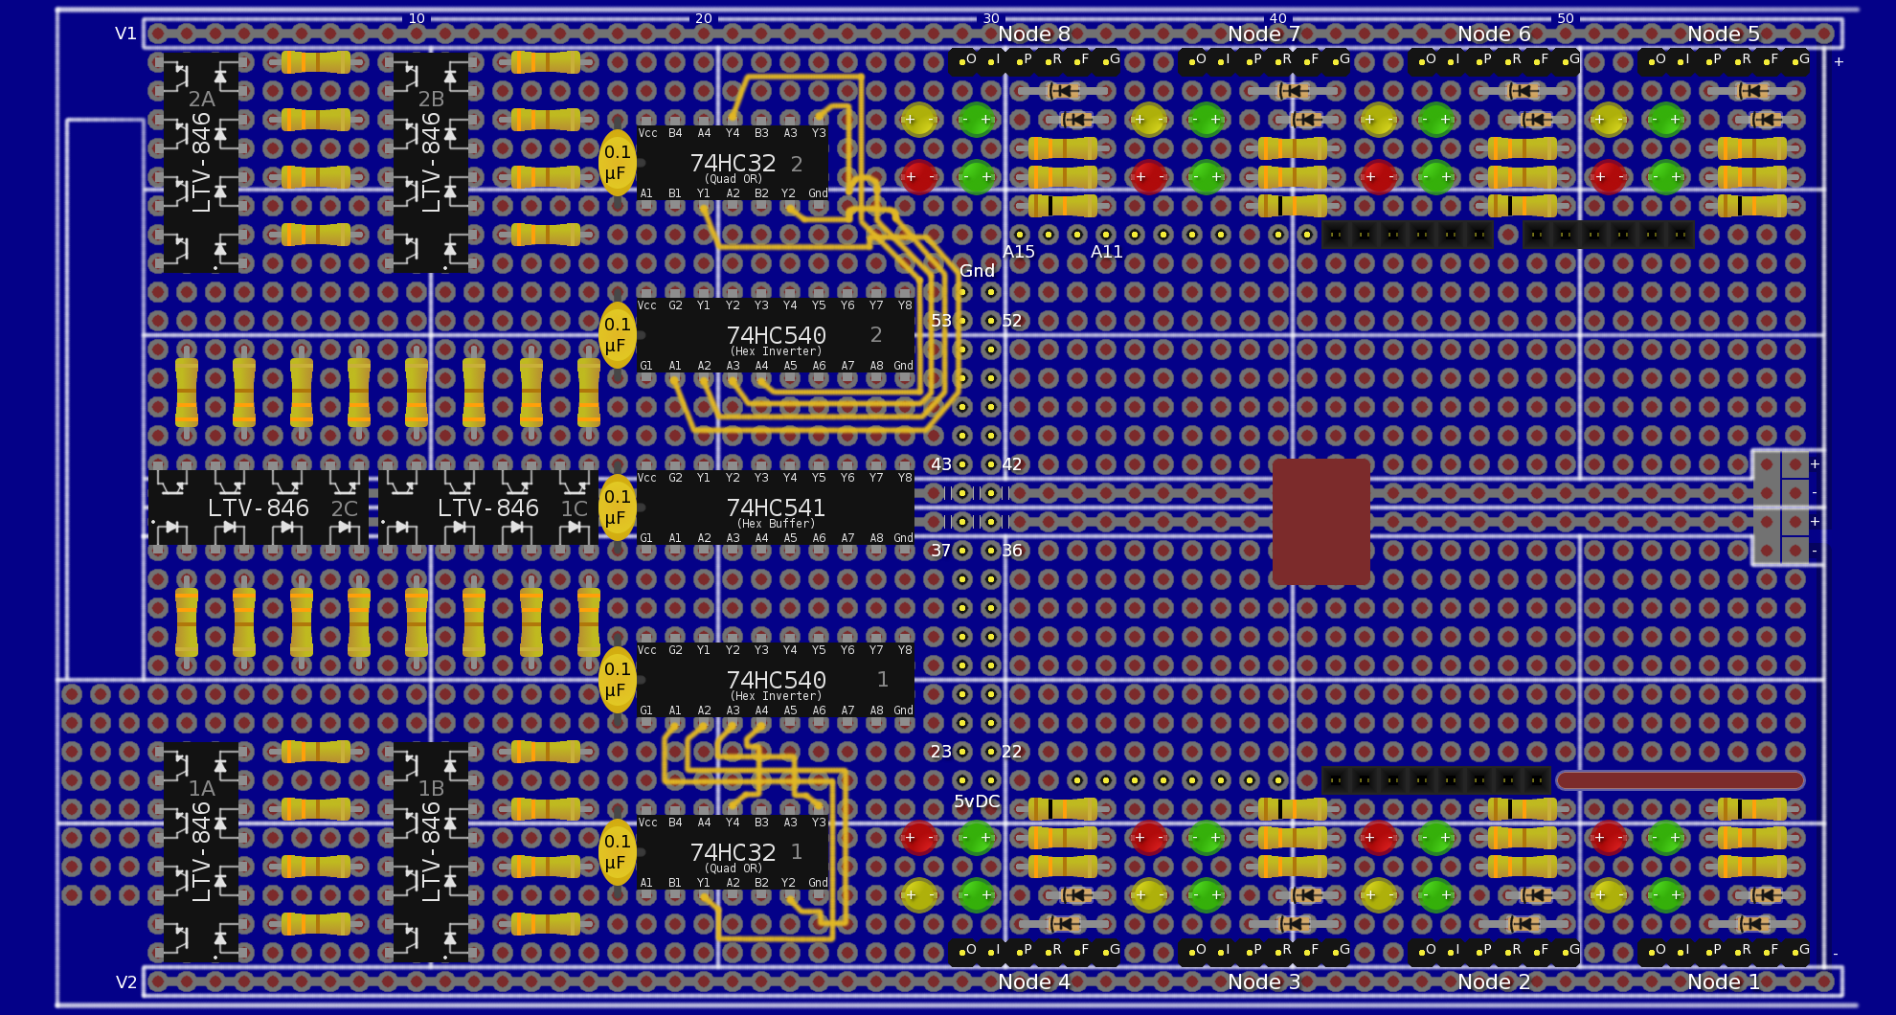Click the 0.1µF capacitor beside 74HC32 2

point(617,163)
